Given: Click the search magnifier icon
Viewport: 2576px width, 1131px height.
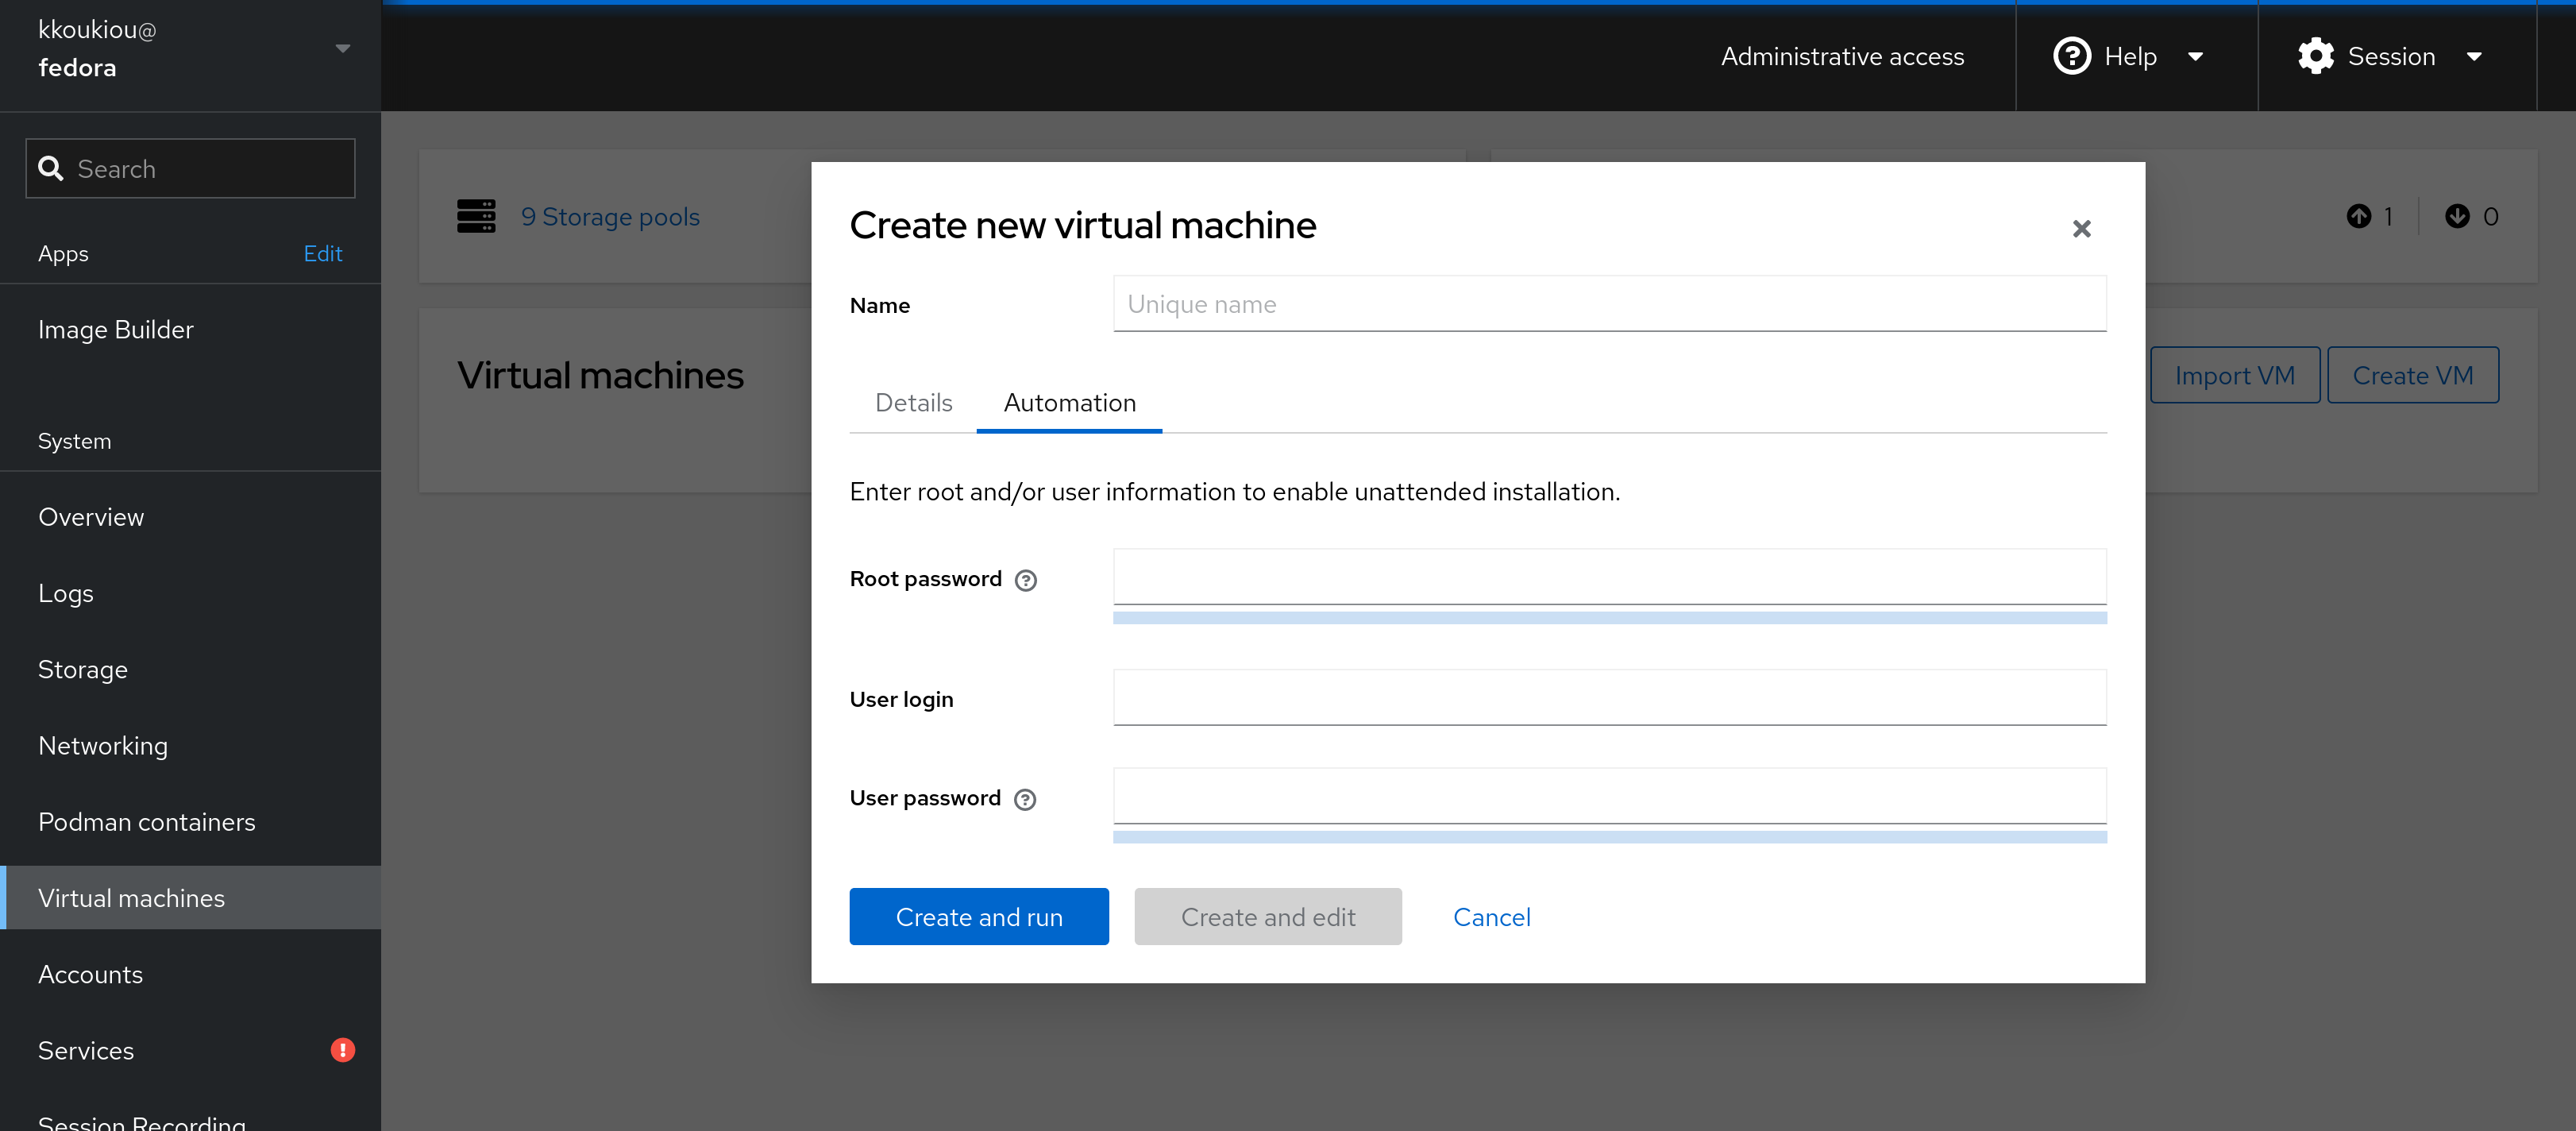Looking at the screenshot, I should (50, 168).
